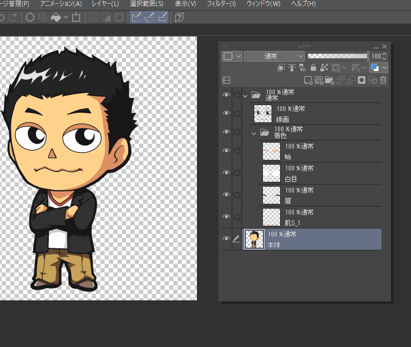Viewport: 411px width, 347px height.
Task: Hide the 本体 layer
Action: (x=226, y=239)
